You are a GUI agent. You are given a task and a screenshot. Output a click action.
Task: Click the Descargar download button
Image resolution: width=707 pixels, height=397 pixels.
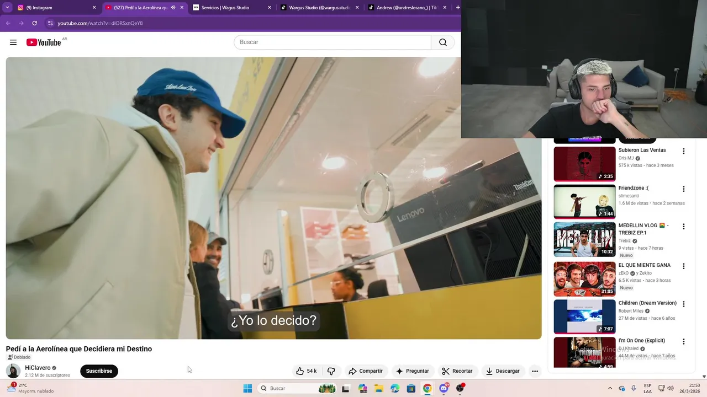(503, 371)
